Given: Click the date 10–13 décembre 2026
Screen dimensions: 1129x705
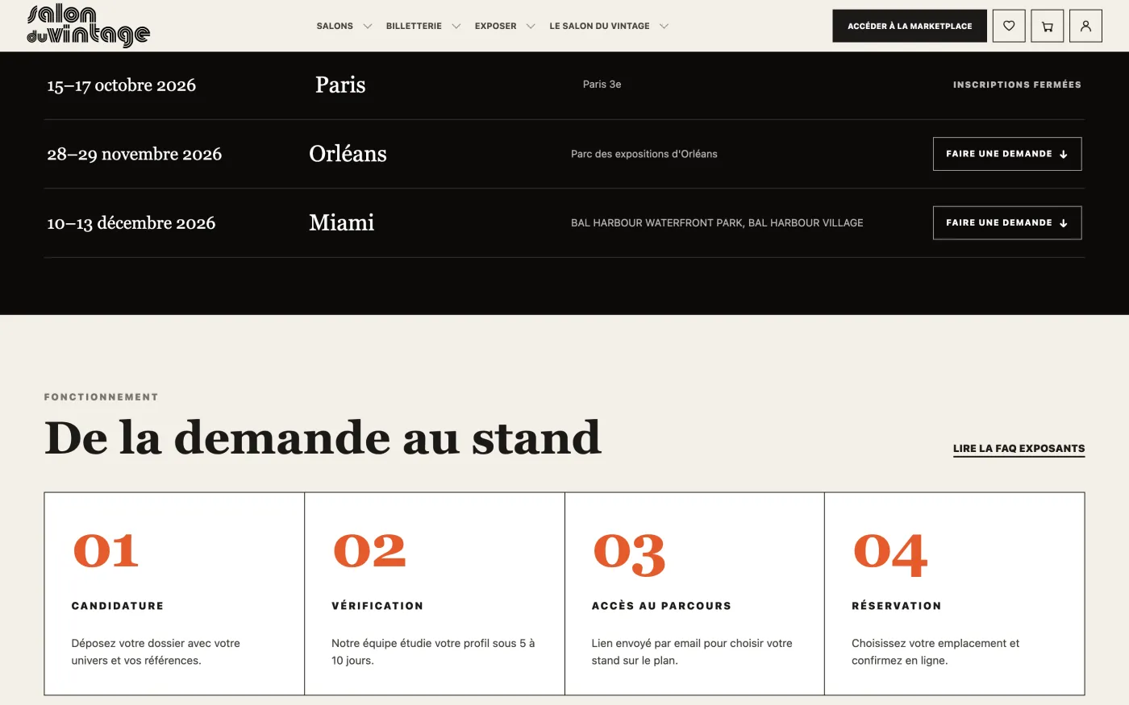Looking at the screenshot, I should (x=131, y=223).
